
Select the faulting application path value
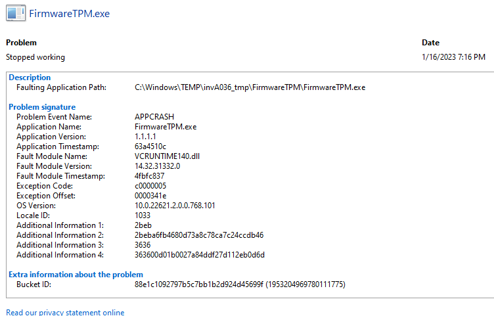(x=250, y=87)
